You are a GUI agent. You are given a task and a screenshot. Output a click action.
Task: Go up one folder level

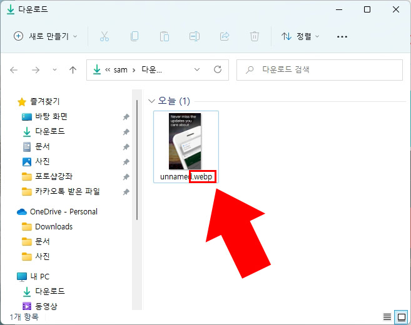73,69
